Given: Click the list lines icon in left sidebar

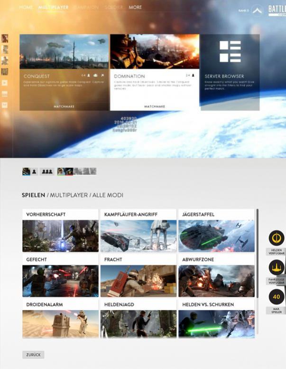Looking at the screenshot, I should tap(5, 94).
